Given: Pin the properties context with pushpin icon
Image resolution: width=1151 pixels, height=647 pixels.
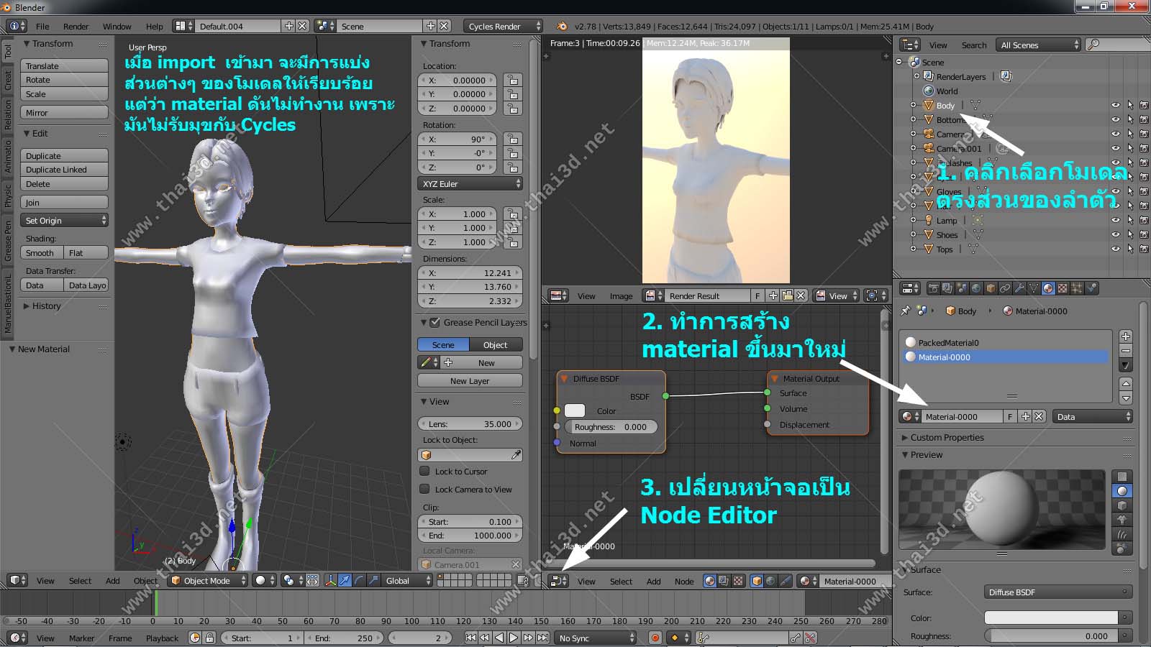Looking at the screenshot, I should pos(906,311).
